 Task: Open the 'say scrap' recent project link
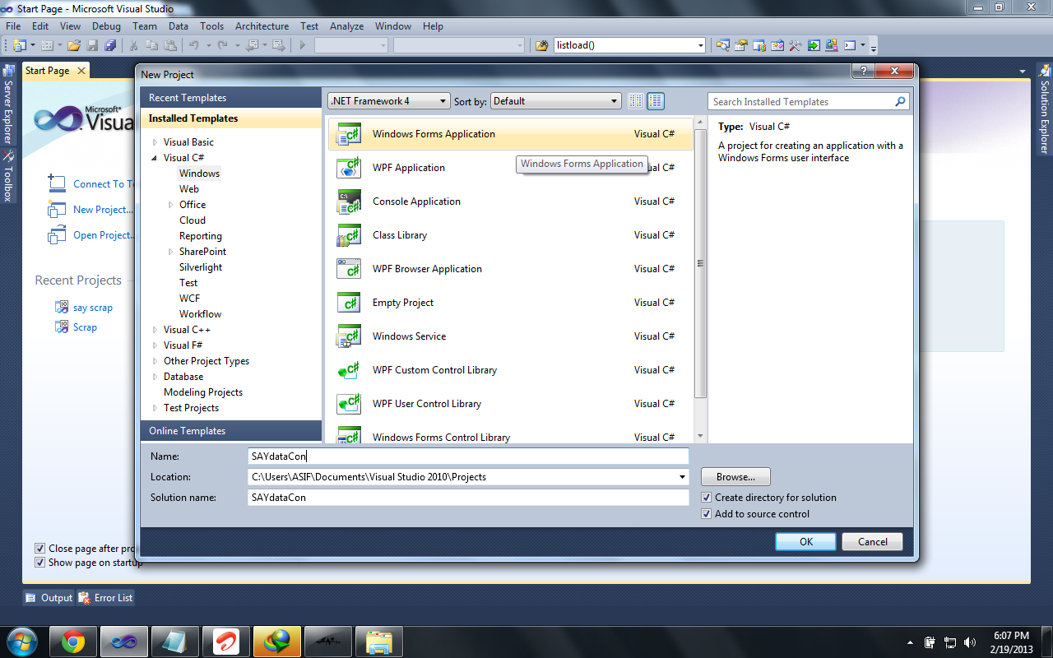(93, 308)
